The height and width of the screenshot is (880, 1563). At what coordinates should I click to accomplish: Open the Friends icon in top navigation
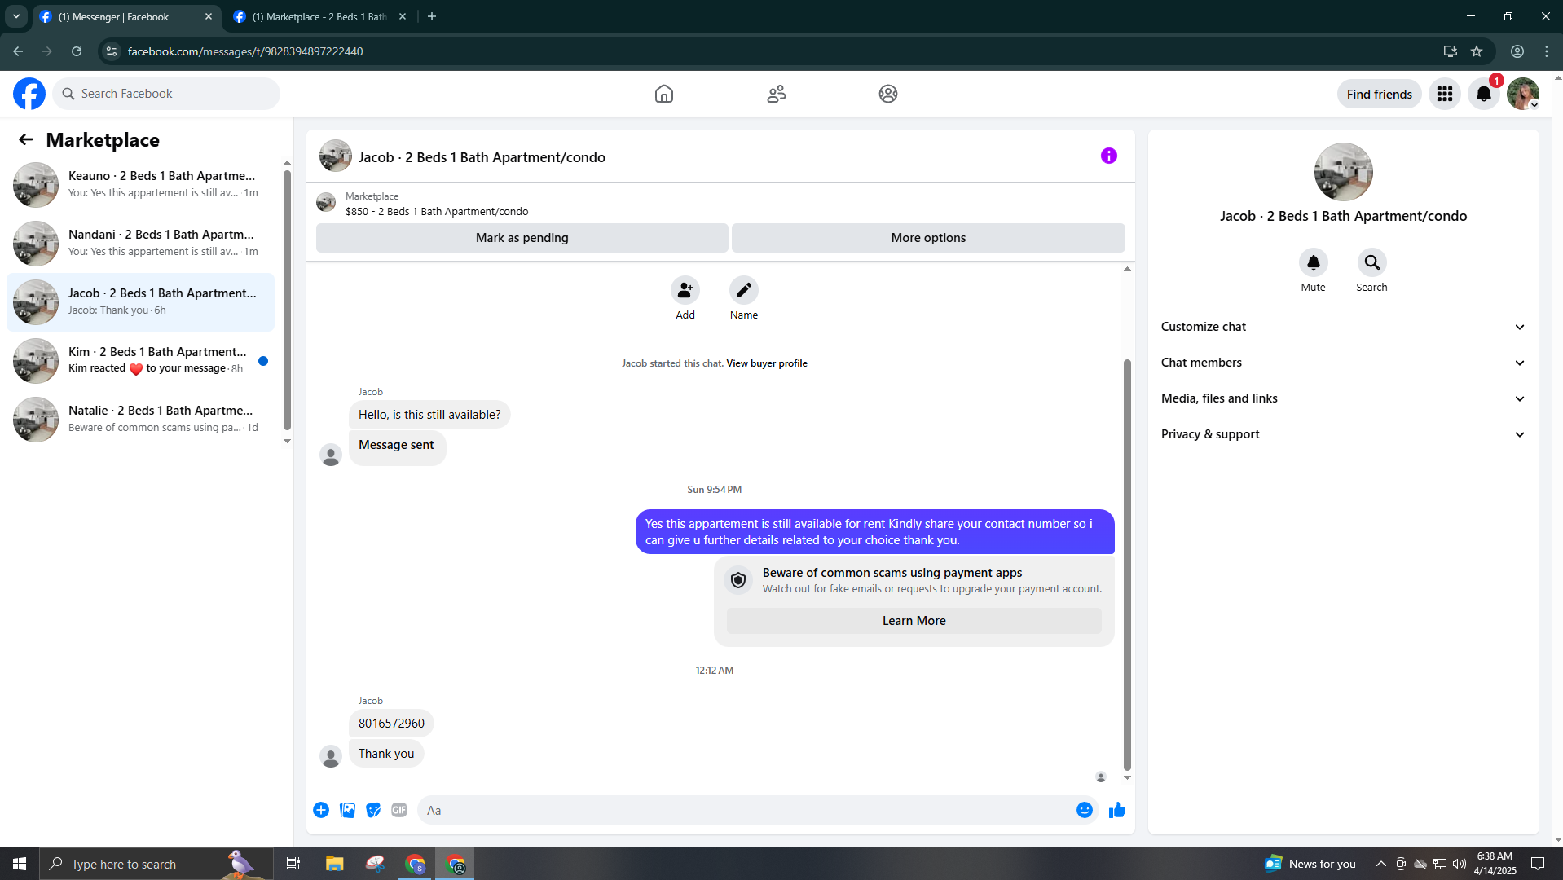point(777,94)
